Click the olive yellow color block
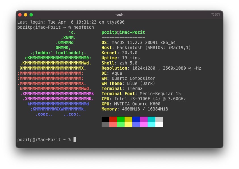This screenshot has height=169, width=239. [129, 119]
